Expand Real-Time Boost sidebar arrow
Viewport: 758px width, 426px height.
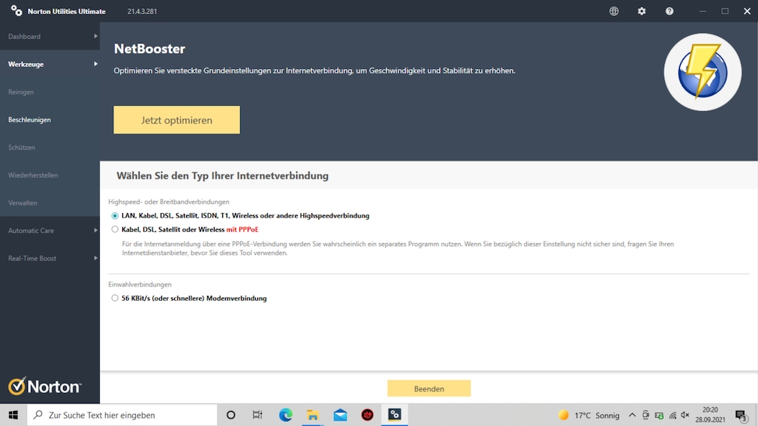[x=95, y=258]
